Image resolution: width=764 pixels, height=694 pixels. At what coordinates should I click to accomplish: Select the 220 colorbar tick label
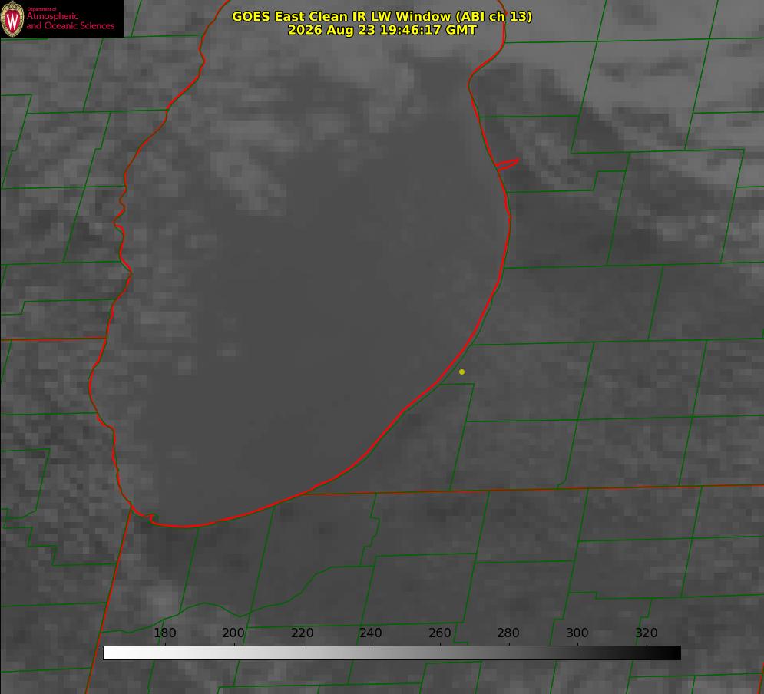302,633
